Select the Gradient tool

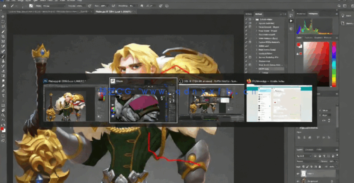pyautogui.click(x=3, y=76)
